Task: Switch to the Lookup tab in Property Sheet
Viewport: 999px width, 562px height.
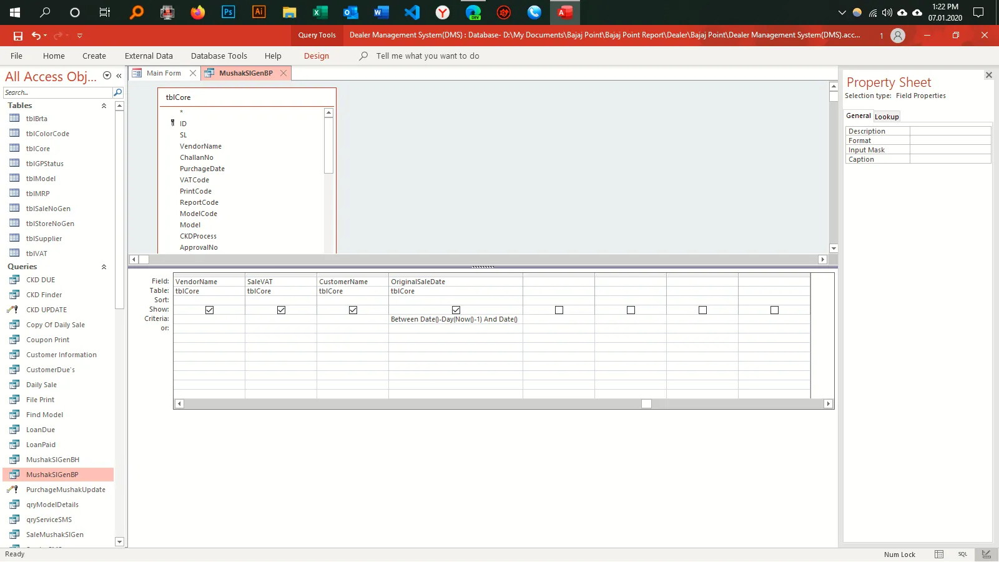Action: [887, 117]
